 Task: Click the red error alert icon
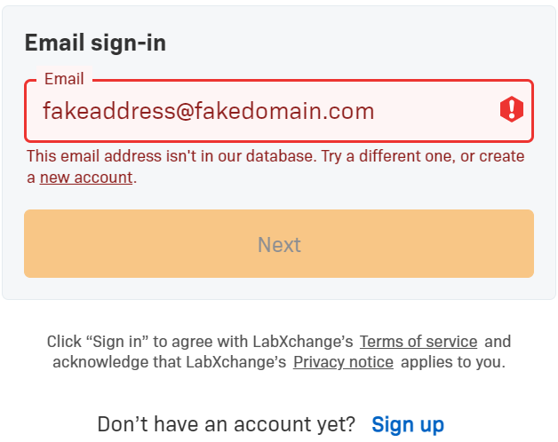[512, 110]
